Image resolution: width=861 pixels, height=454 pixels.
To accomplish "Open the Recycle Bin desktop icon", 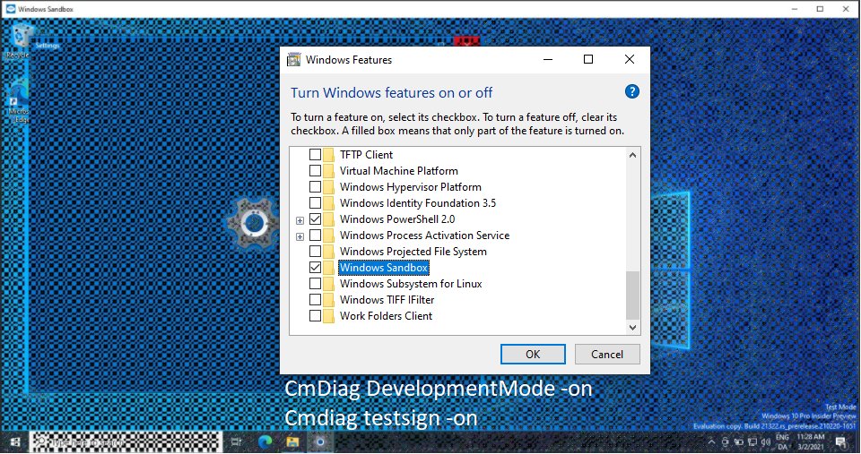I will (x=21, y=40).
